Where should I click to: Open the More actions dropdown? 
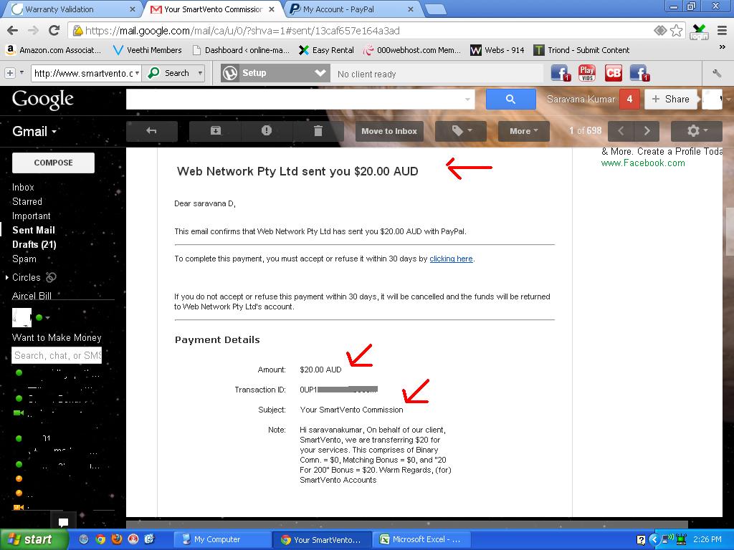pos(523,131)
